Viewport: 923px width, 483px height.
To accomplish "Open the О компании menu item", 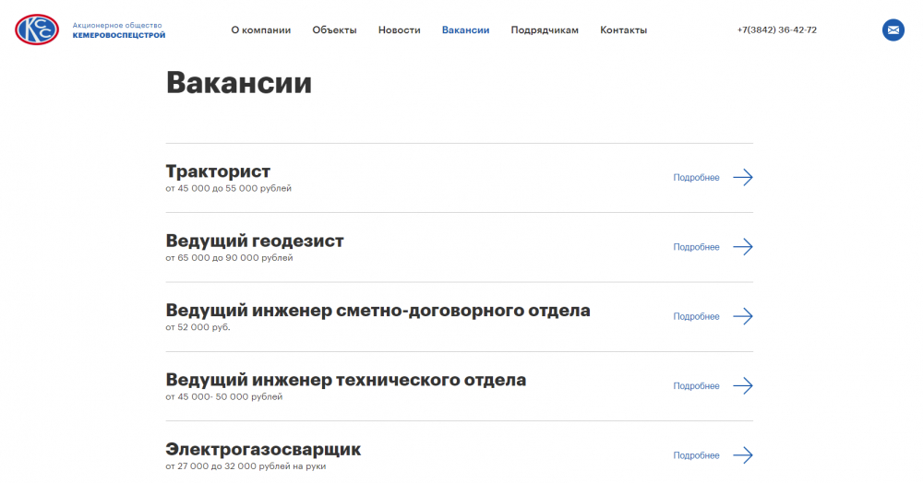I will pyautogui.click(x=261, y=30).
